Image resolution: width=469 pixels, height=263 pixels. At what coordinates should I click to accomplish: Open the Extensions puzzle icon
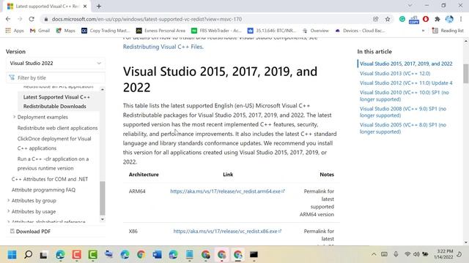pyautogui.click(x=437, y=19)
